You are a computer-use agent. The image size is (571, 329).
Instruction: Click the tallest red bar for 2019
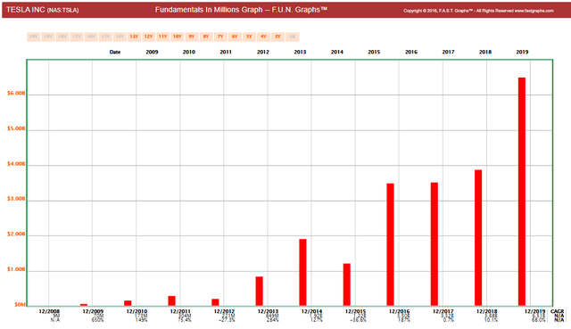click(x=522, y=192)
